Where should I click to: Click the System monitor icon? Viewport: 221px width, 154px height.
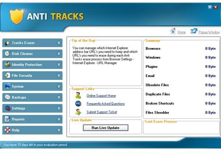coord(7,86)
